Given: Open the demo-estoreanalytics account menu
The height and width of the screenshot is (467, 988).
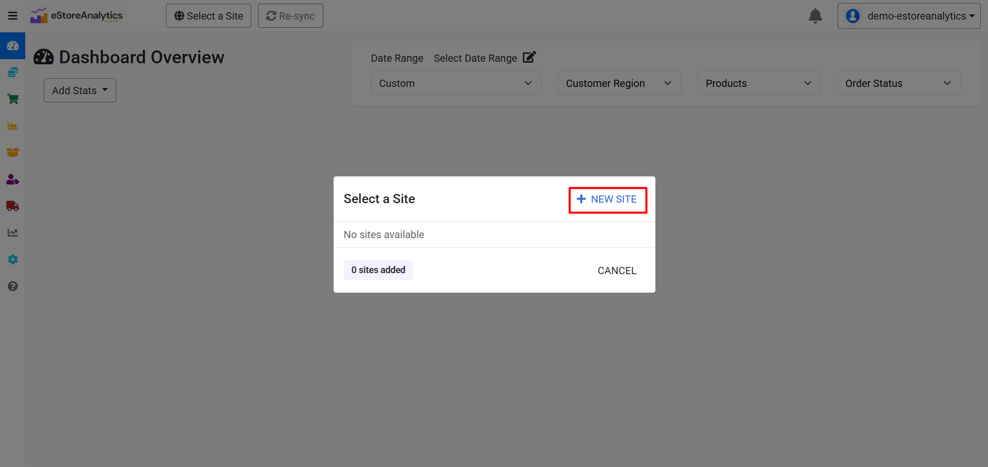Looking at the screenshot, I should pos(909,16).
